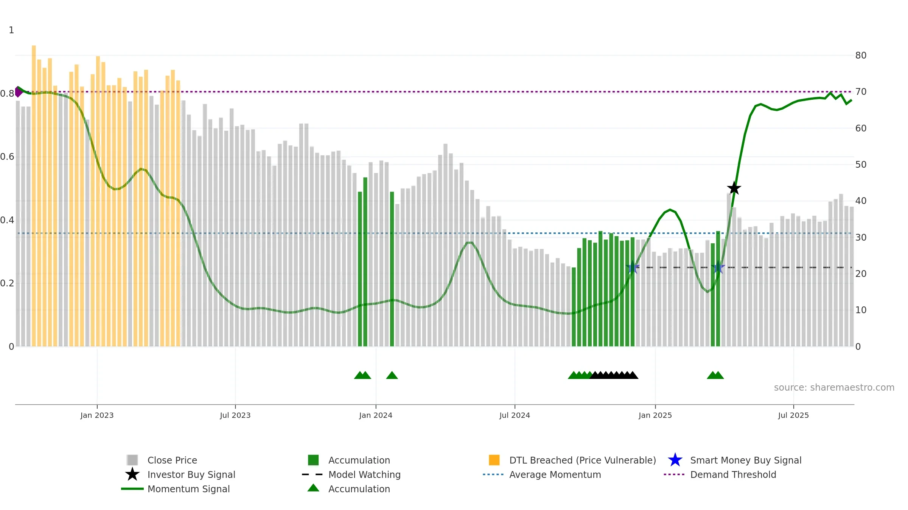Click the DTL Breached (Price Vulnerable) label

(583, 460)
